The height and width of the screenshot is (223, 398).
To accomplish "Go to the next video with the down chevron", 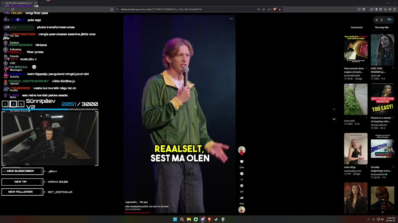I will (x=334, y=119).
